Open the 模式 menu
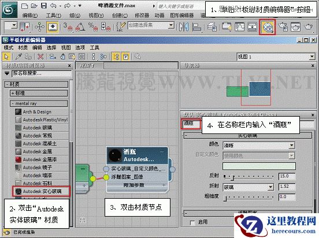Image resolution: width=319 pixels, height=238 pixels. point(9,47)
